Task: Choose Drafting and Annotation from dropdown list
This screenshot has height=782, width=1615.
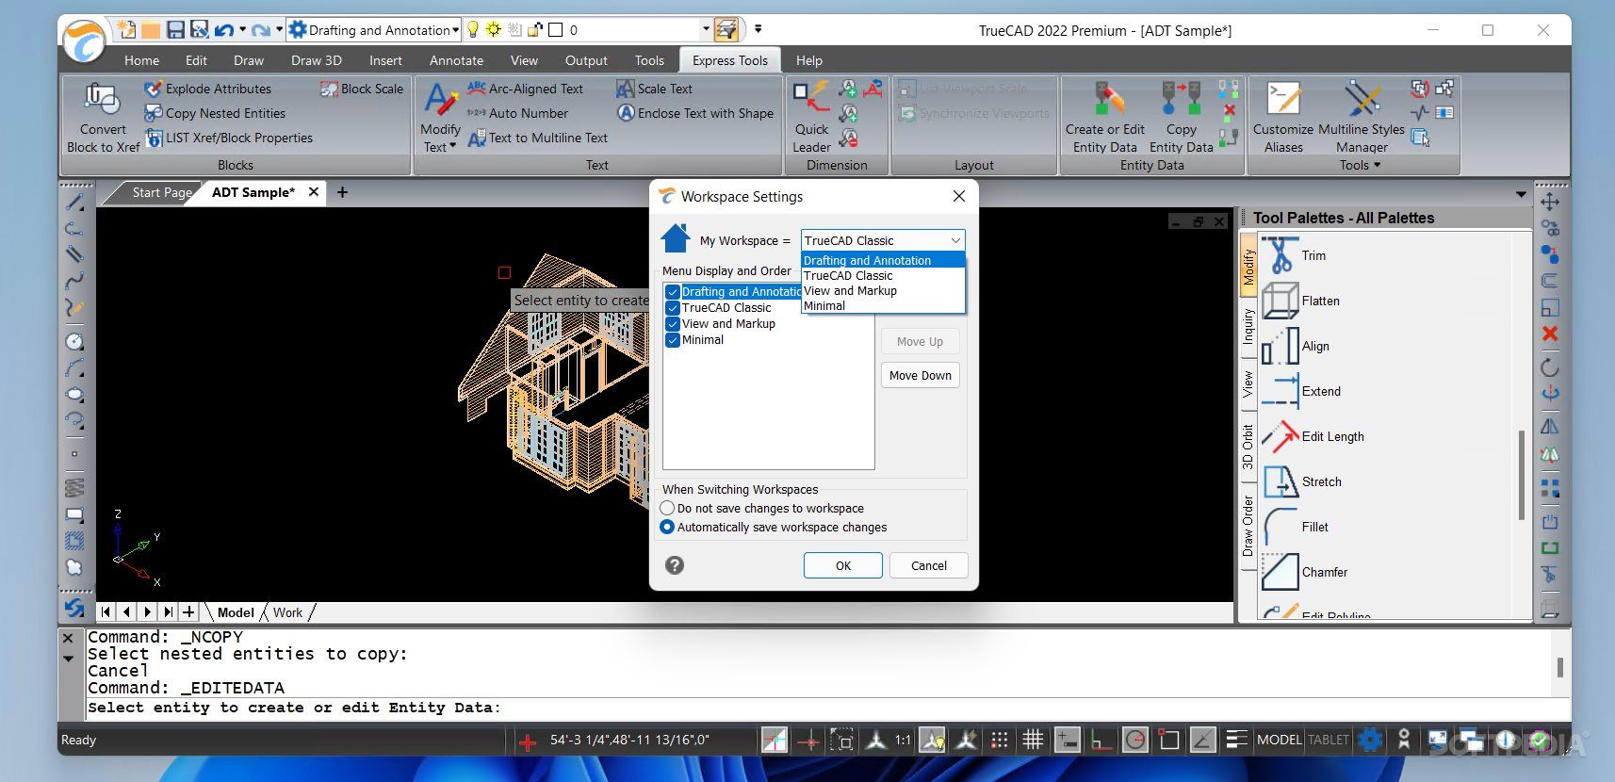Action: pyautogui.click(x=883, y=260)
